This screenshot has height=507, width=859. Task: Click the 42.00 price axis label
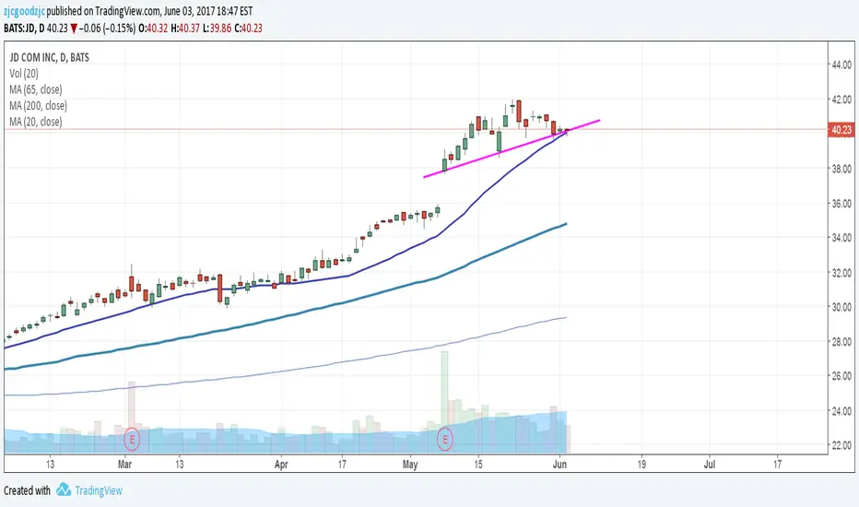(841, 100)
